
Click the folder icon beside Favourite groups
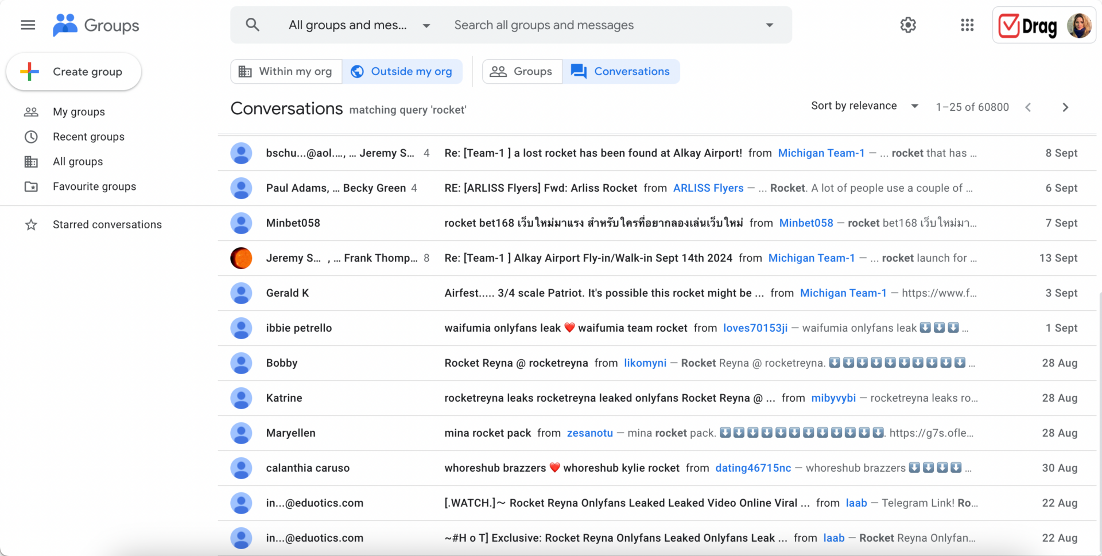(x=31, y=186)
